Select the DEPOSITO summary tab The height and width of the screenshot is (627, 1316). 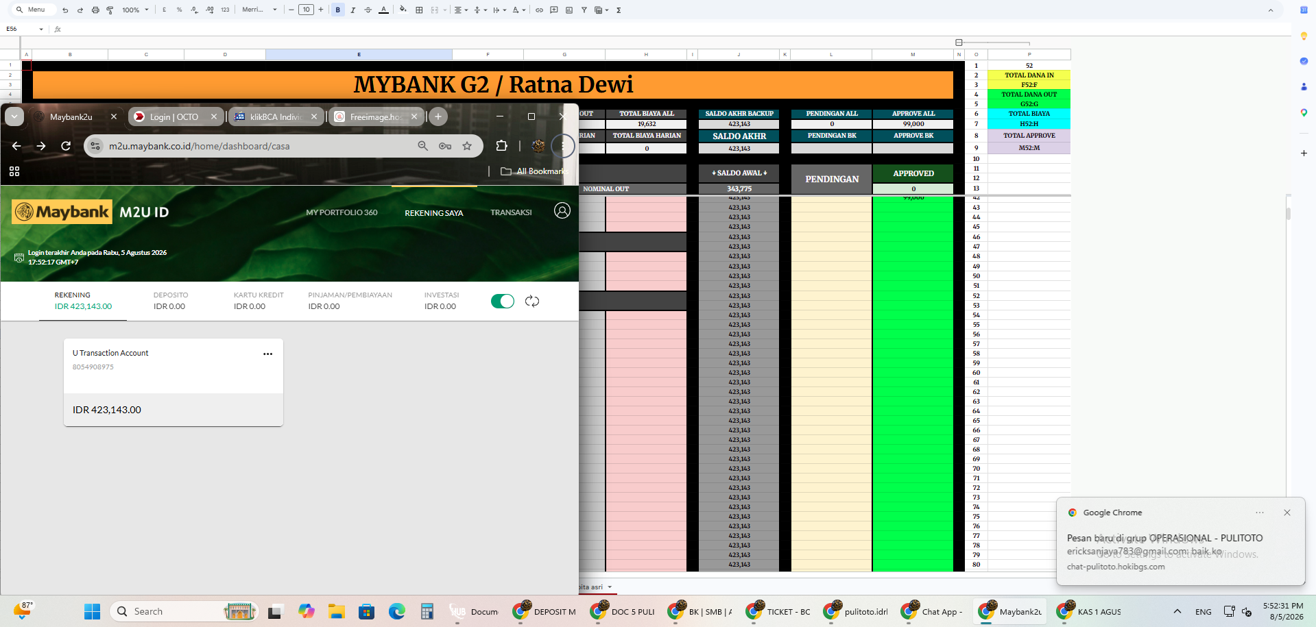(x=171, y=301)
